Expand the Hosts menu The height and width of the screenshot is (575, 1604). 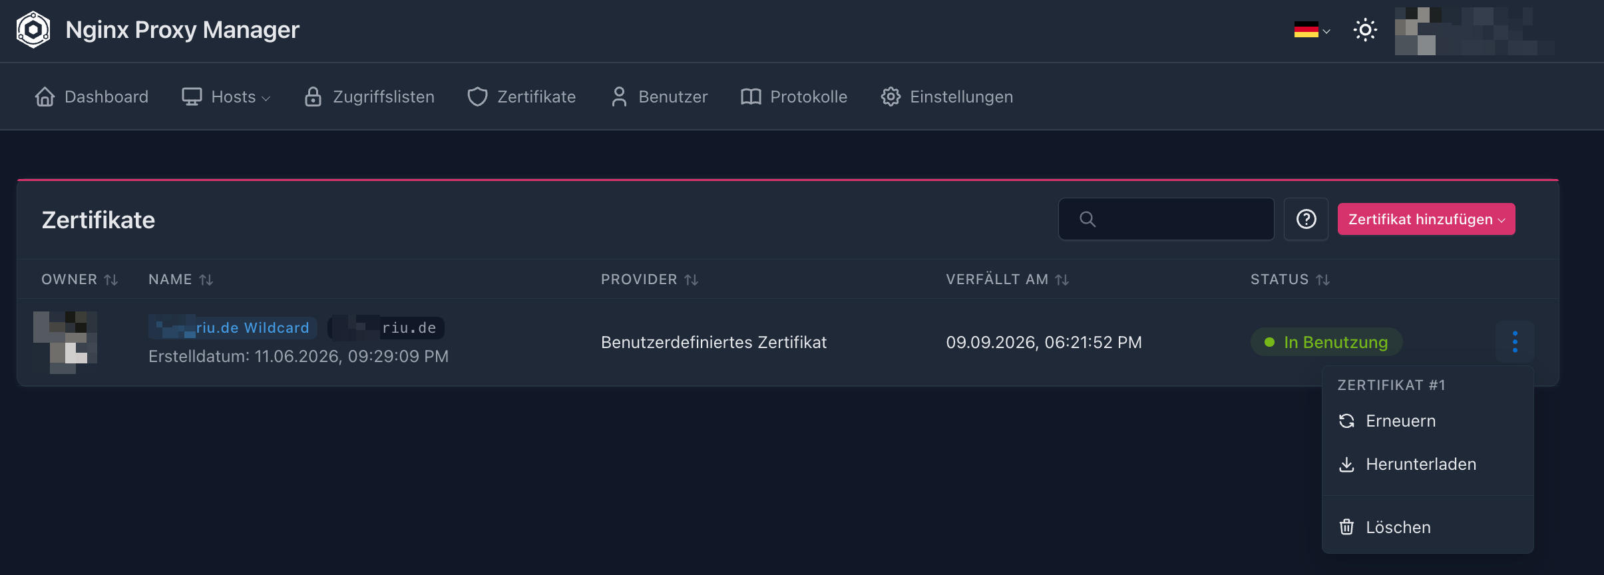point(226,96)
